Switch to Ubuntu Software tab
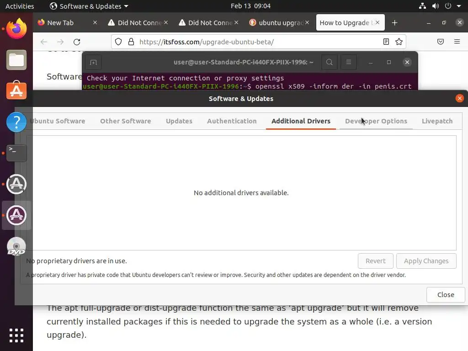The height and width of the screenshot is (351, 468). tap(57, 121)
